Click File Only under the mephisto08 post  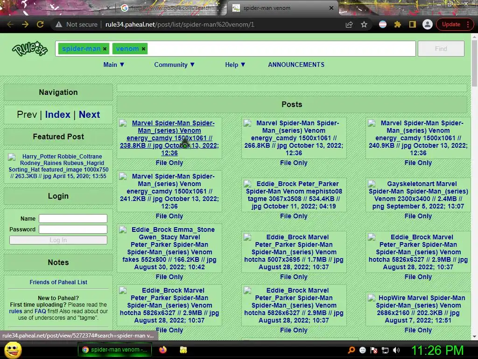coord(294,216)
